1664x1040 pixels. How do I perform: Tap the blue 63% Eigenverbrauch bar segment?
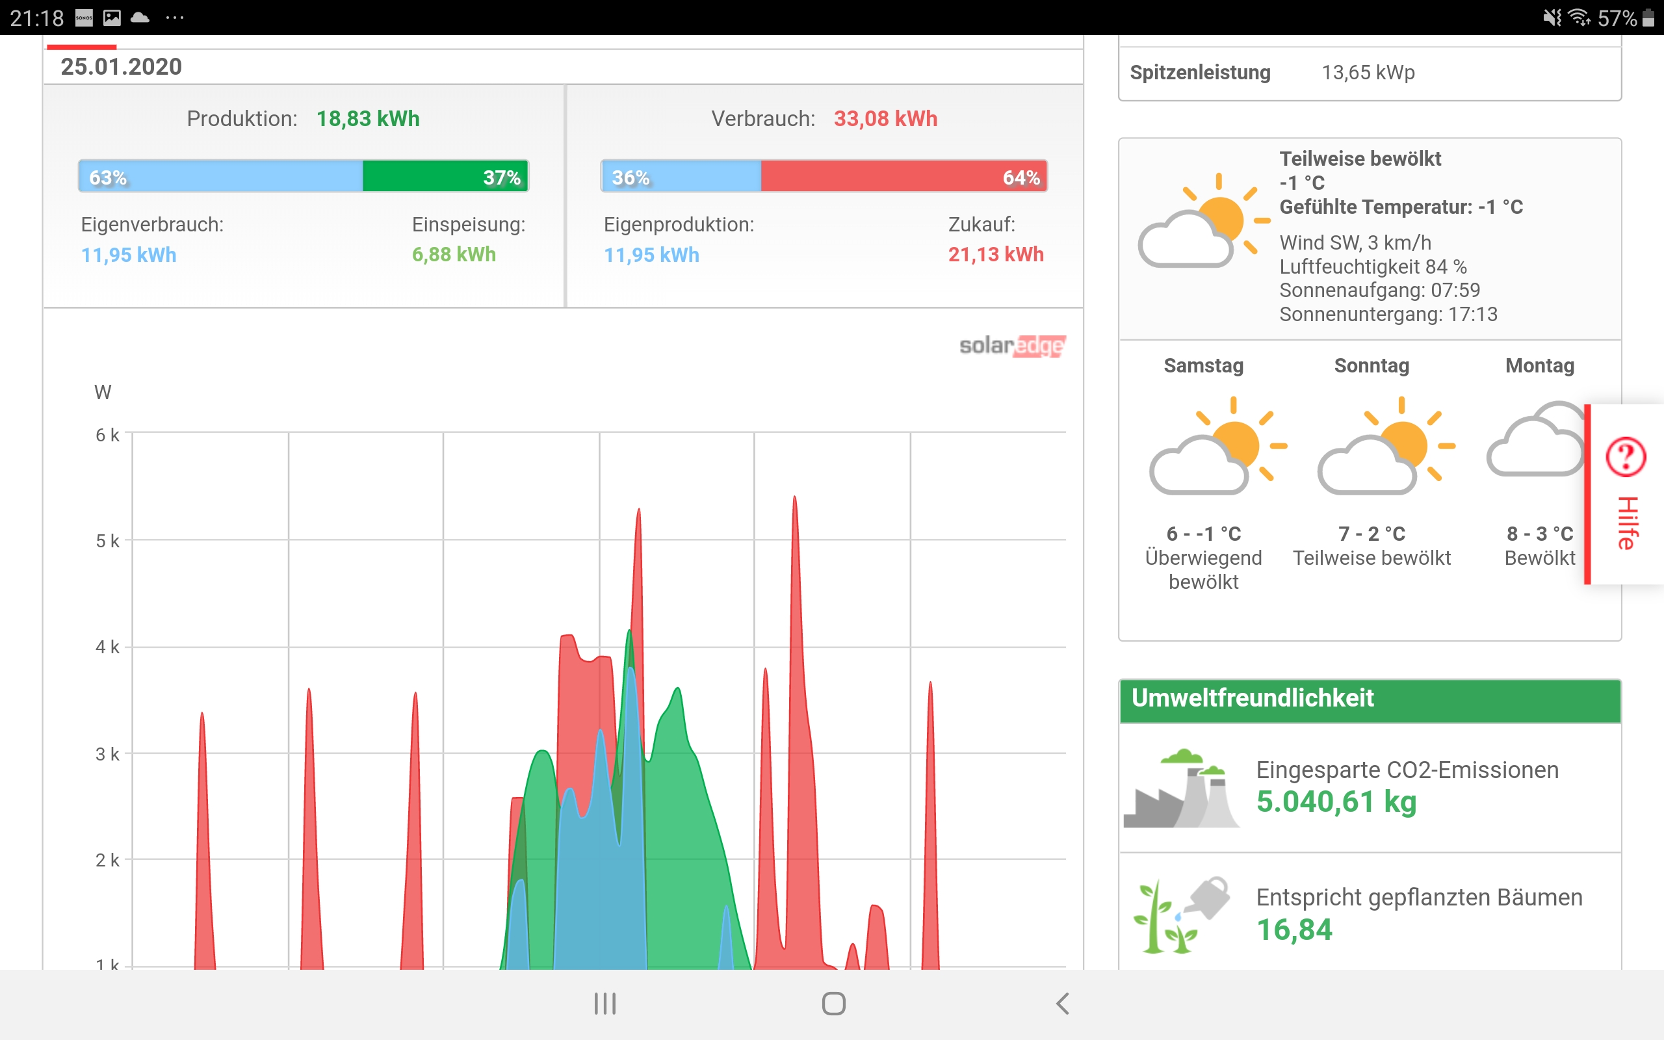click(x=220, y=177)
